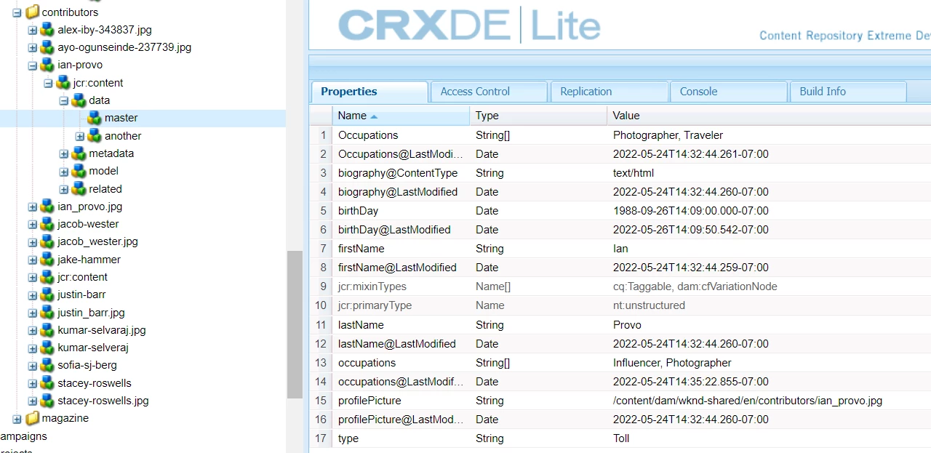The height and width of the screenshot is (453, 931).
Task: Switch to the Properties tab
Action: tap(369, 92)
